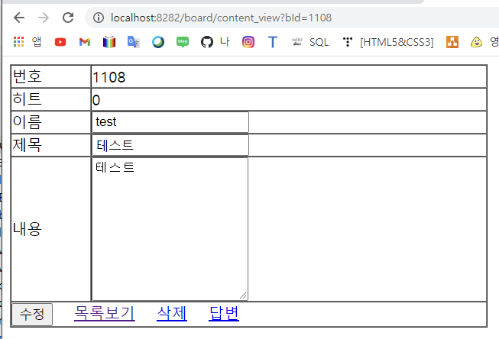Click the 번호 label cell

click(51, 76)
